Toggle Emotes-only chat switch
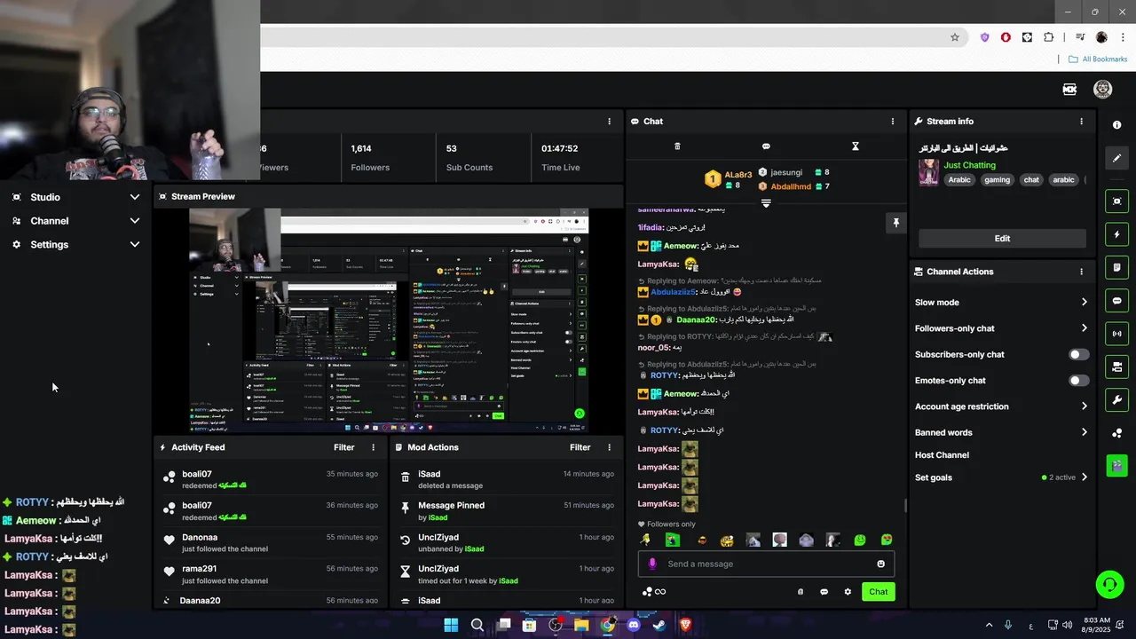Image resolution: width=1136 pixels, height=639 pixels. tap(1078, 381)
